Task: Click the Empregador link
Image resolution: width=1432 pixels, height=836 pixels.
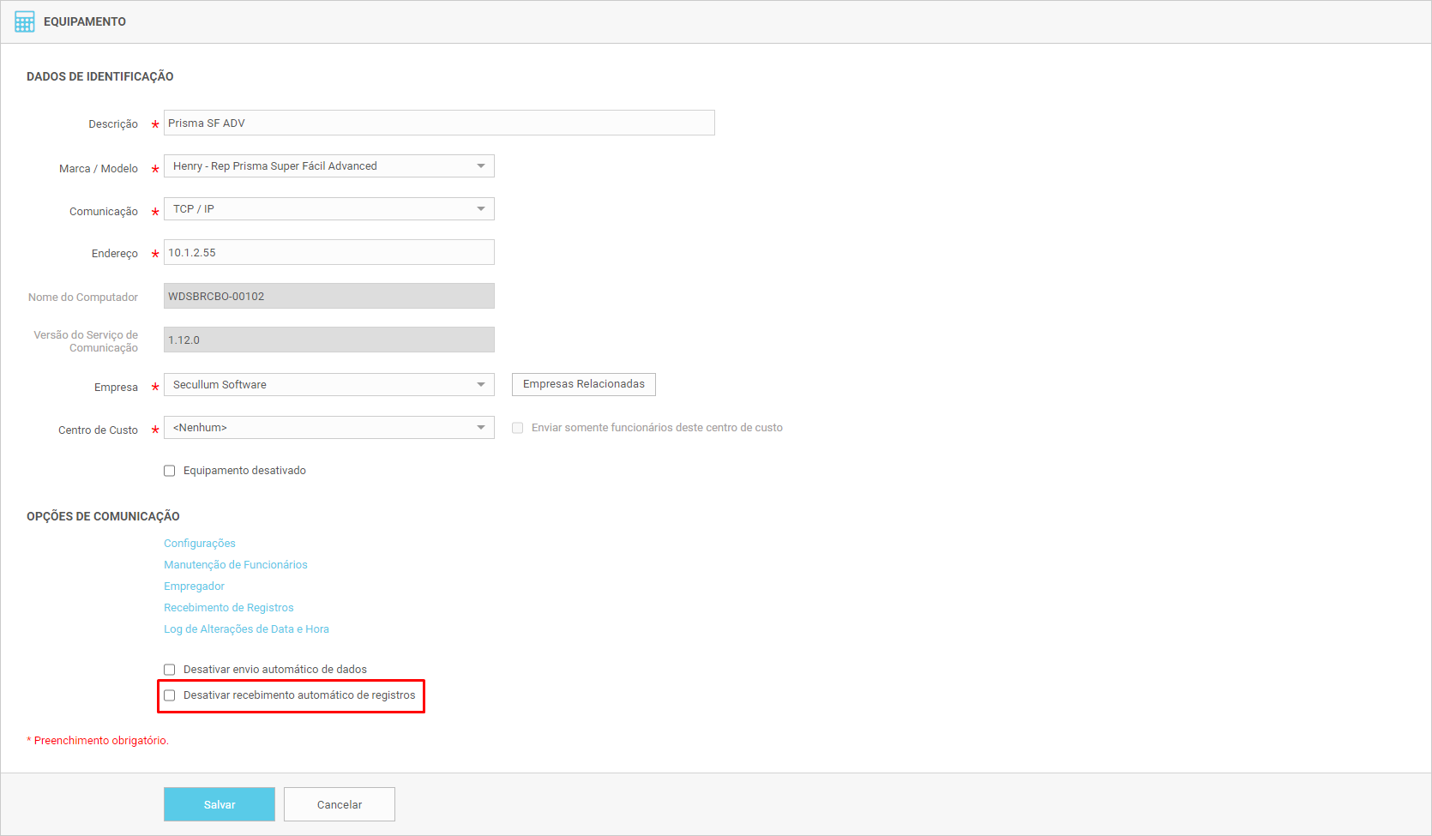Action: (195, 586)
